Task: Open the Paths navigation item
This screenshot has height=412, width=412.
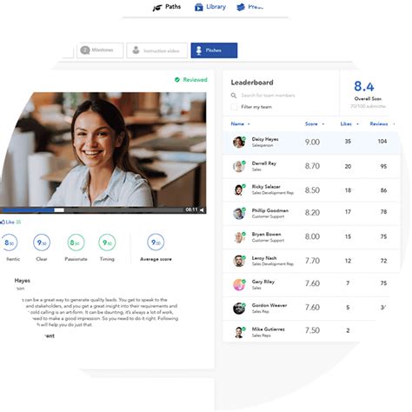Action: pos(167,7)
